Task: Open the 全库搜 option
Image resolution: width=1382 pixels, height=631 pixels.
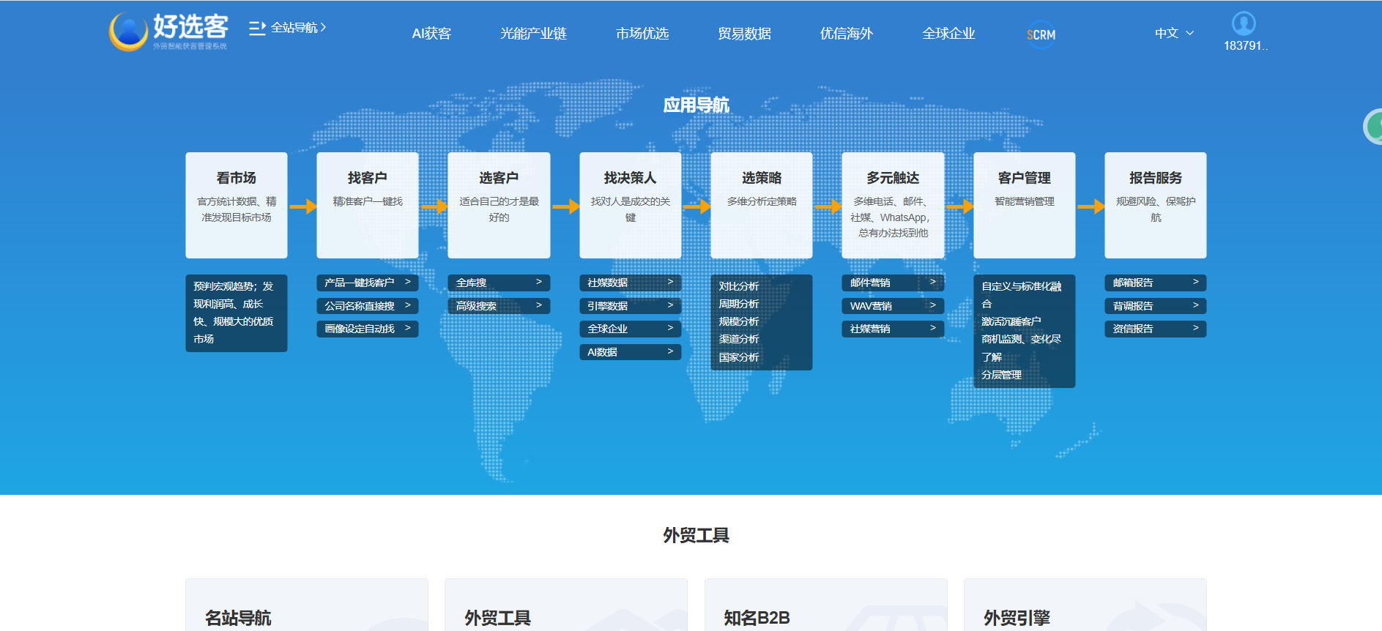Action: click(498, 283)
